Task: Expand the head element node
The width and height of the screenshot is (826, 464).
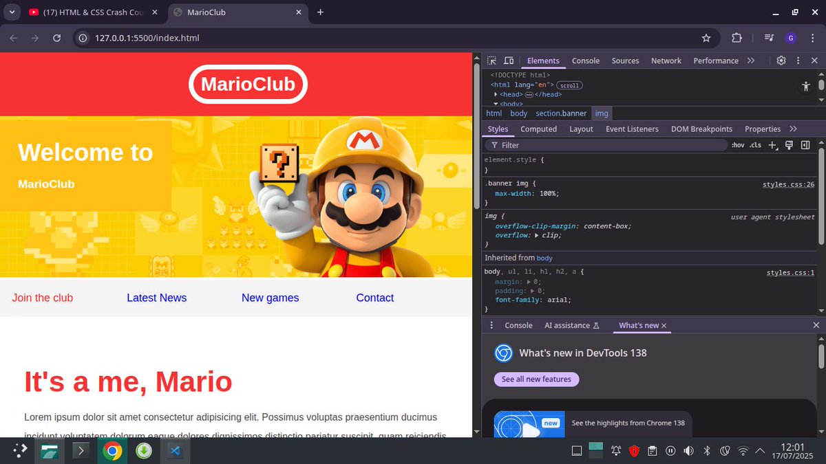Action: tap(496, 94)
